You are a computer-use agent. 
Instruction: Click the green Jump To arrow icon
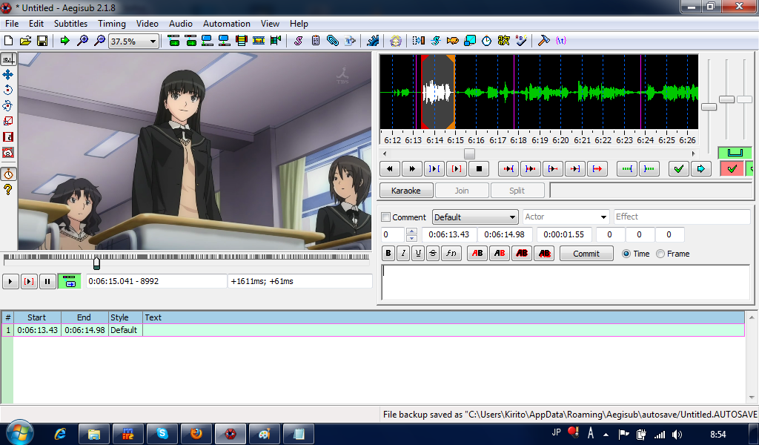65,41
